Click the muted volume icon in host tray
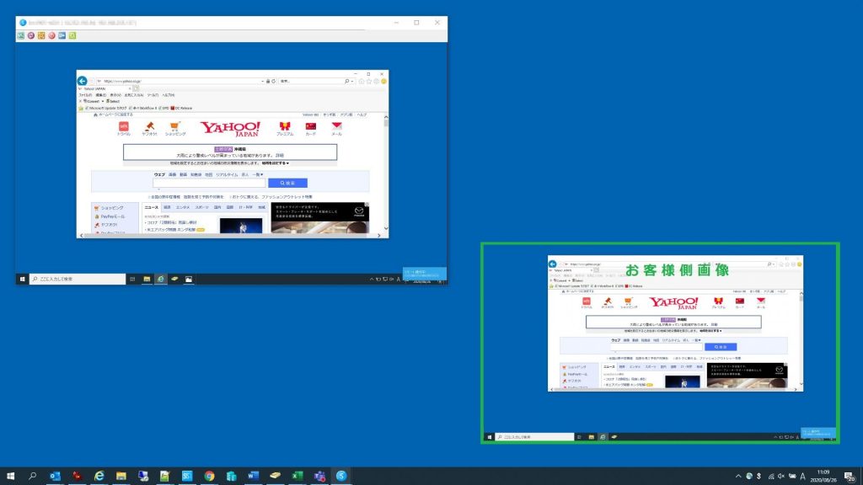This screenshot has height=485, width=863. pos(781,477)
